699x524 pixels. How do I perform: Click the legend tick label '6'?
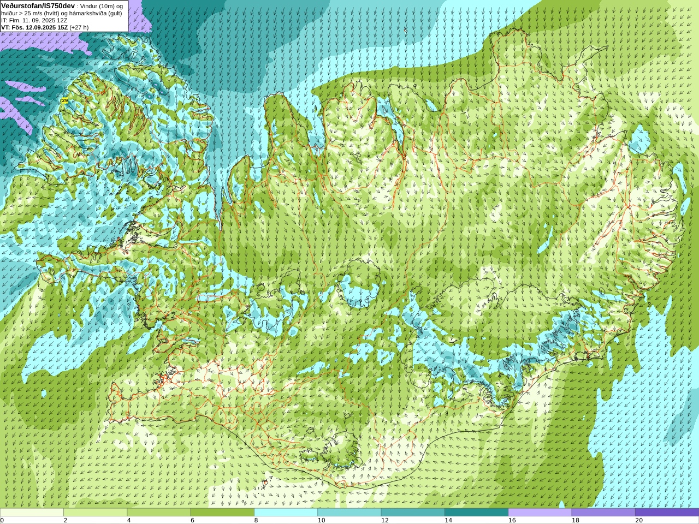pos(192,520)
